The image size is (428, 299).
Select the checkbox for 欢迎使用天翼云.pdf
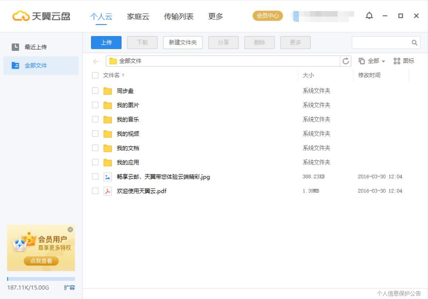click(x=95, y=191)
